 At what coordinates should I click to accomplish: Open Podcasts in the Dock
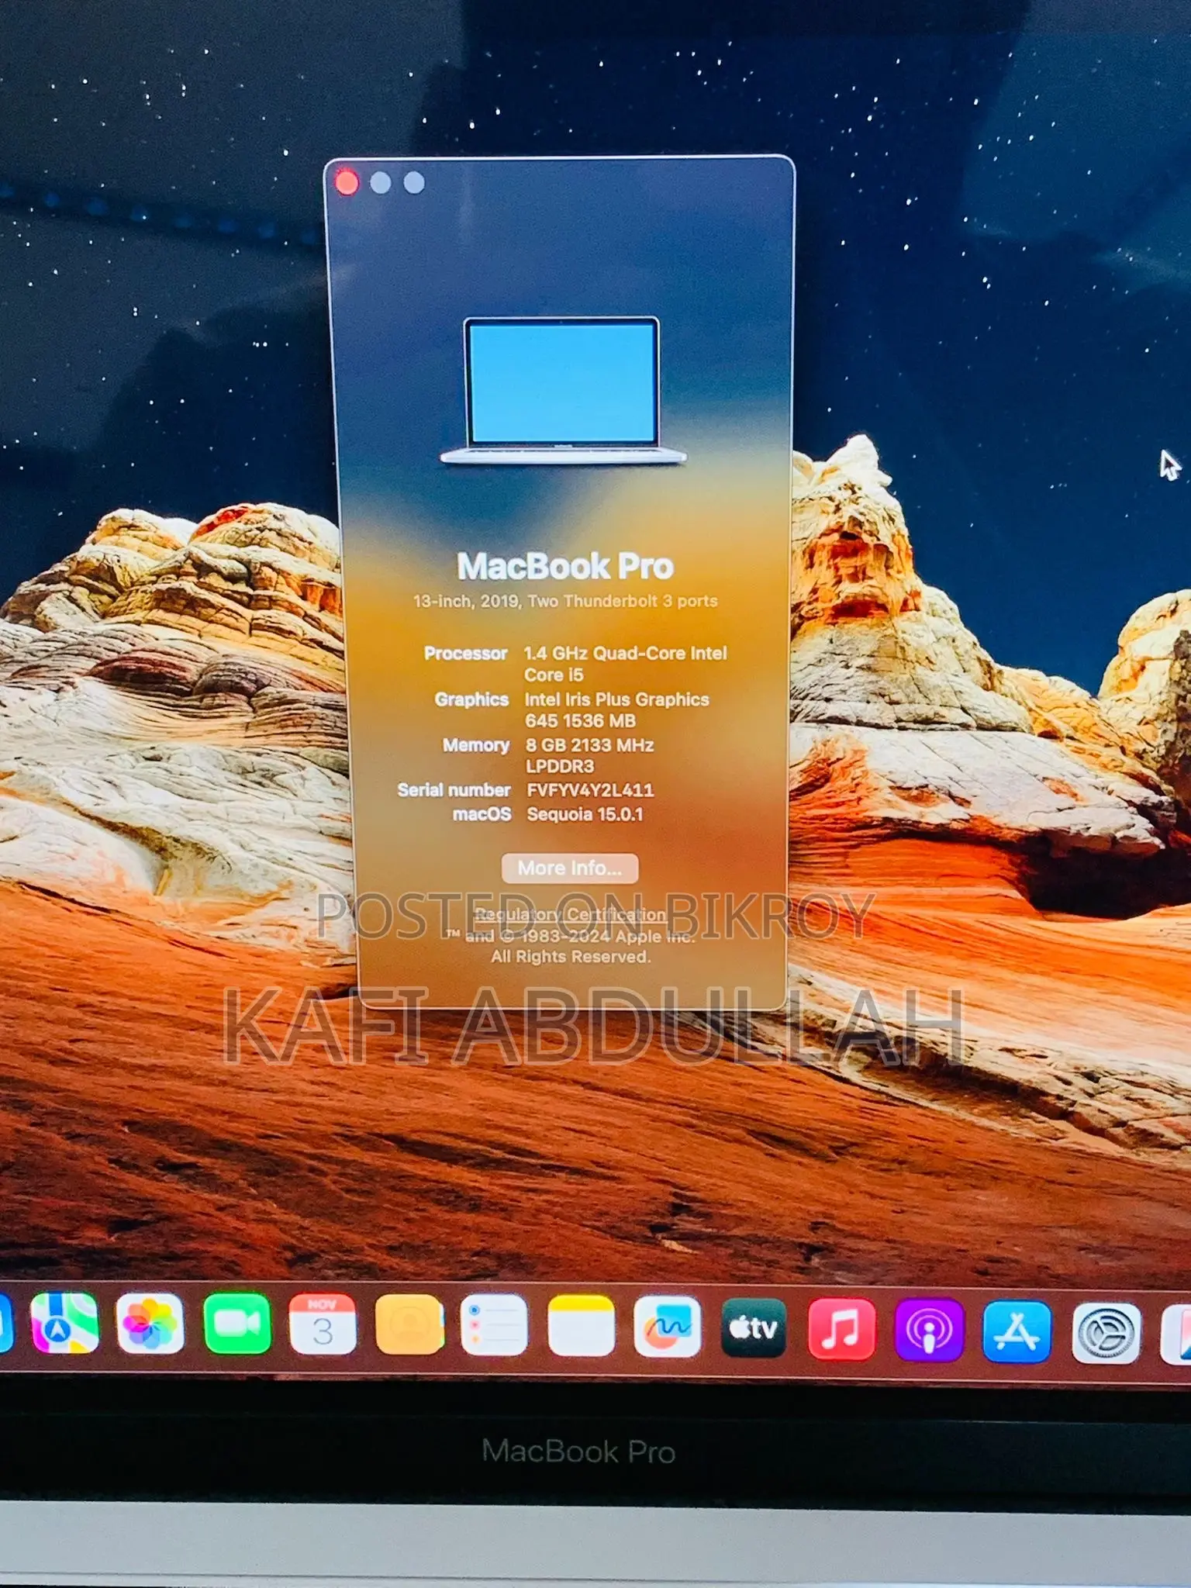point(929,1330)
